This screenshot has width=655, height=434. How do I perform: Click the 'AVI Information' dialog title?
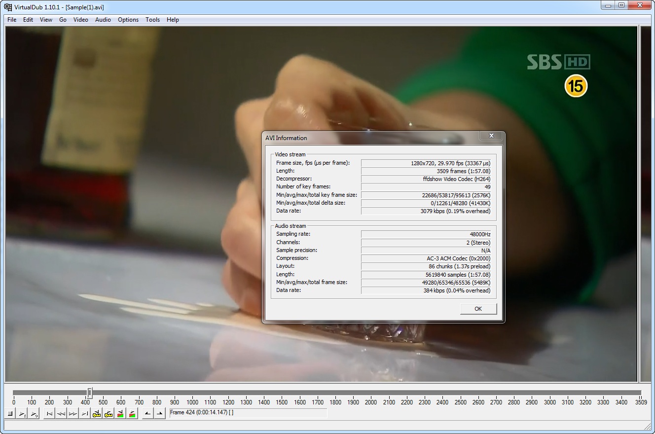(x=286, y=138)
